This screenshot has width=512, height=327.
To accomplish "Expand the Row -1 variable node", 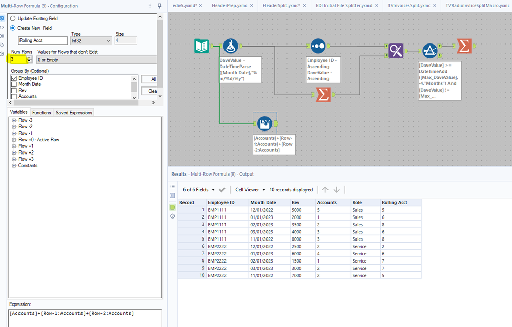I will click(14, 133).
